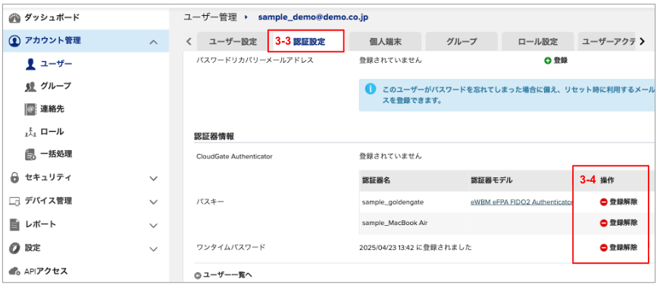Open the ロール hierarchy icon
Screen dimensions: 660x288
point(30,132)
